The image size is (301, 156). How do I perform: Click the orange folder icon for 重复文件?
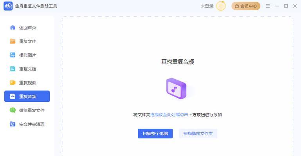pos(13,41)
